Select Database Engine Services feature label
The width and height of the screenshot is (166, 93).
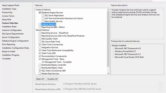pos(52,13)
